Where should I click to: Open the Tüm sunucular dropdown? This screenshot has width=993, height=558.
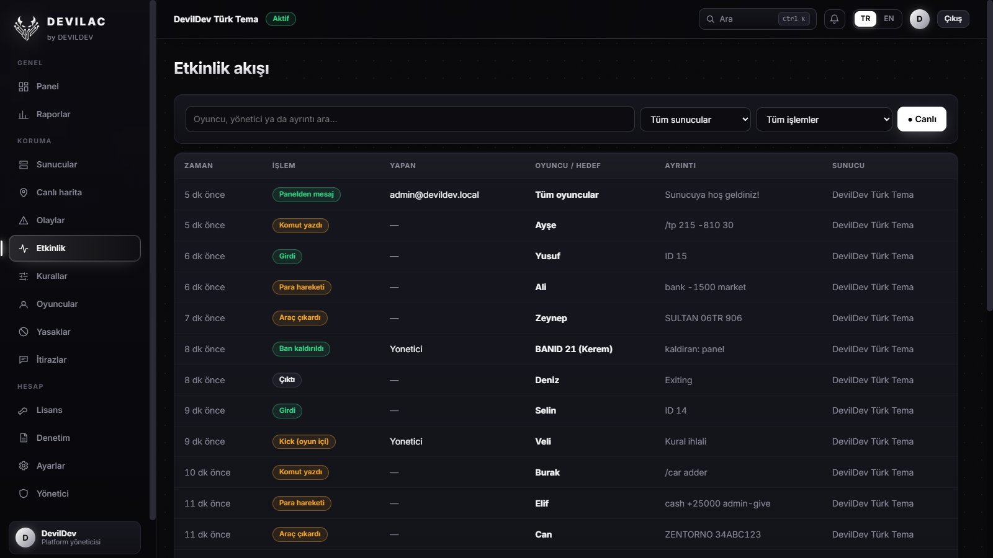point(695,120)
